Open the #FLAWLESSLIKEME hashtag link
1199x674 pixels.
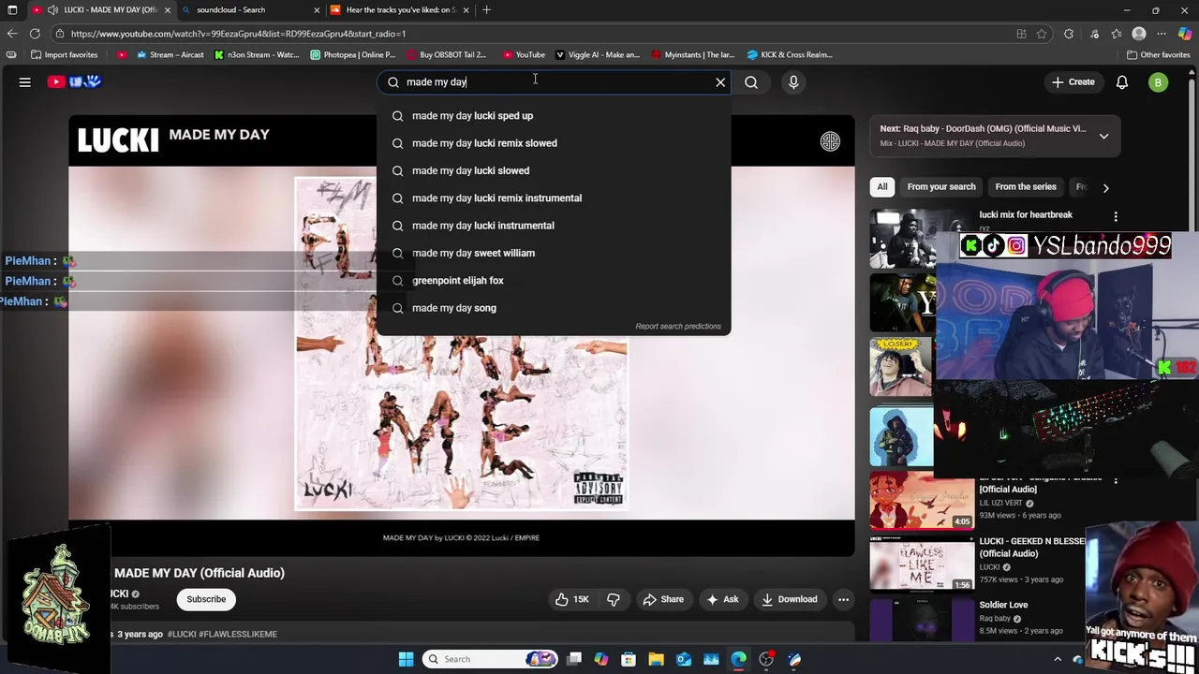click(x=238, y=635)
